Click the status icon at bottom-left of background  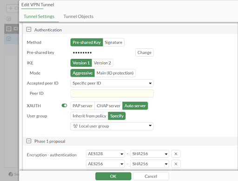pyautogui.click(x=11, y=174)
